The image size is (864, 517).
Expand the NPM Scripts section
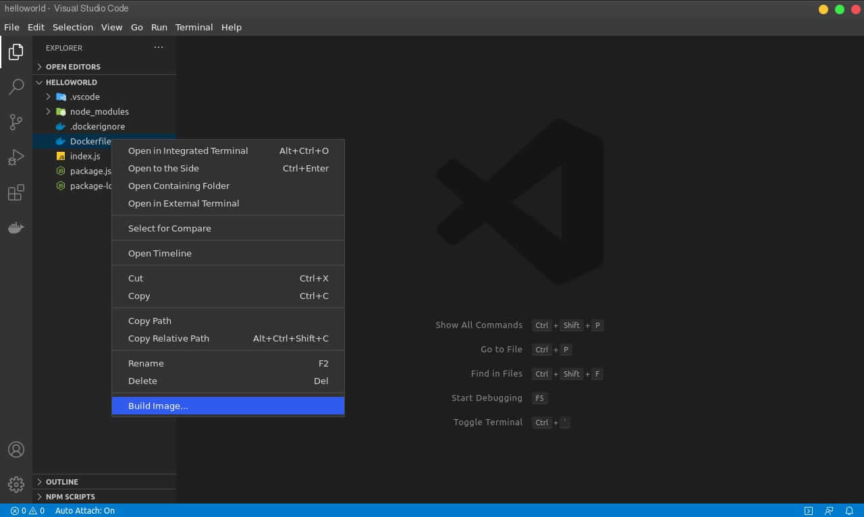pyautogui.click(x=105, y=497)
